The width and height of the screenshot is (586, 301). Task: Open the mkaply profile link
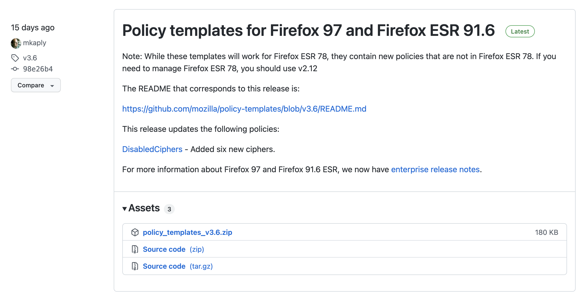(34, 43)
